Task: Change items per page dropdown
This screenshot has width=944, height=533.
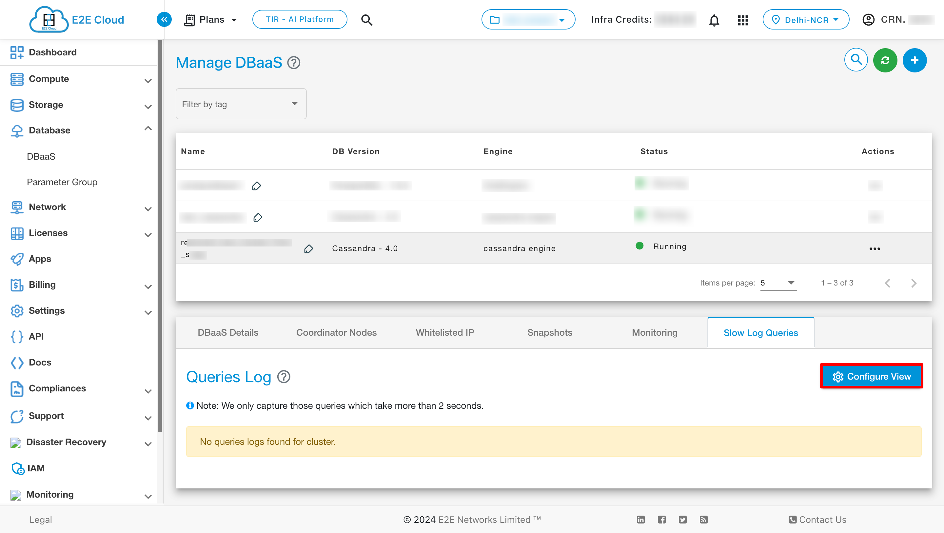Action: point(778,283)
